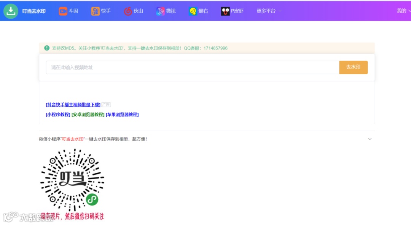Open the 安卓浏览器教程 link
Image resolution: width=411 pixels, height=225 pixels.
[88, 115]
